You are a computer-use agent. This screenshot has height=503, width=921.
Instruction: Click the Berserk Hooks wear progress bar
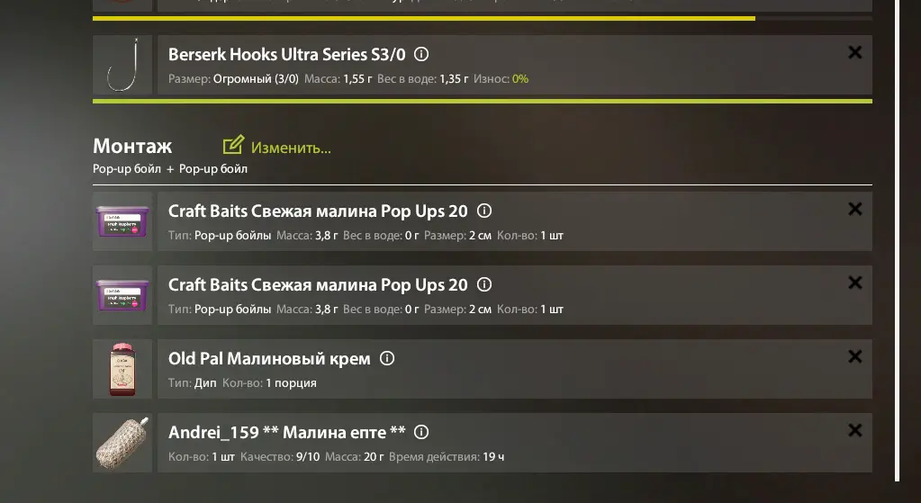pos(482,101)
